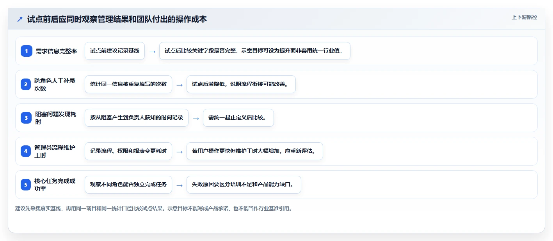
Task: Select the 观察不同角色能否独立完成任务 box
Action: 128,185
